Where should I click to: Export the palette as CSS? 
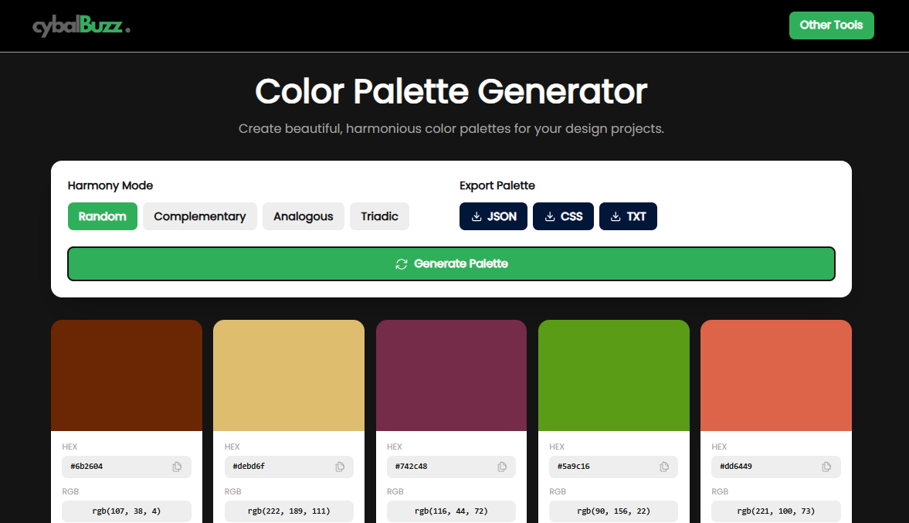pos(563,216)
